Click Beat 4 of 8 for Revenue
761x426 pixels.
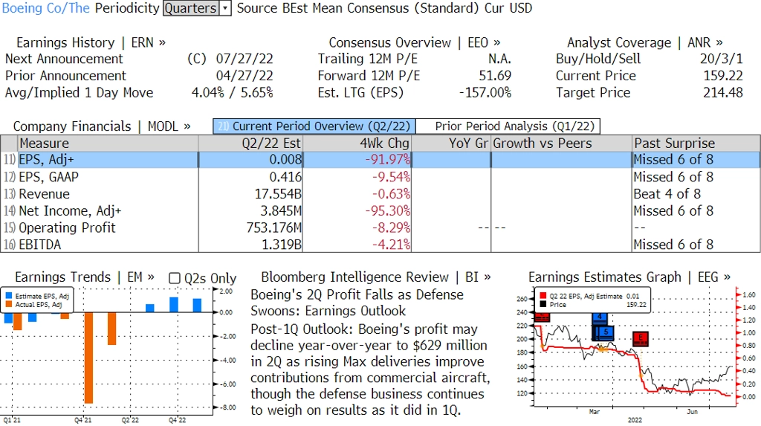[667, 194]
